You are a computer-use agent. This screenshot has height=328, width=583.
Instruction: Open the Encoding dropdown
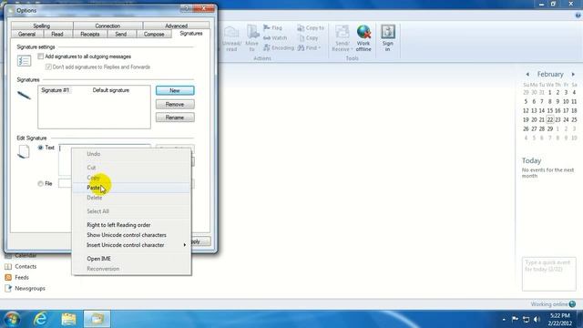[279, 48]
